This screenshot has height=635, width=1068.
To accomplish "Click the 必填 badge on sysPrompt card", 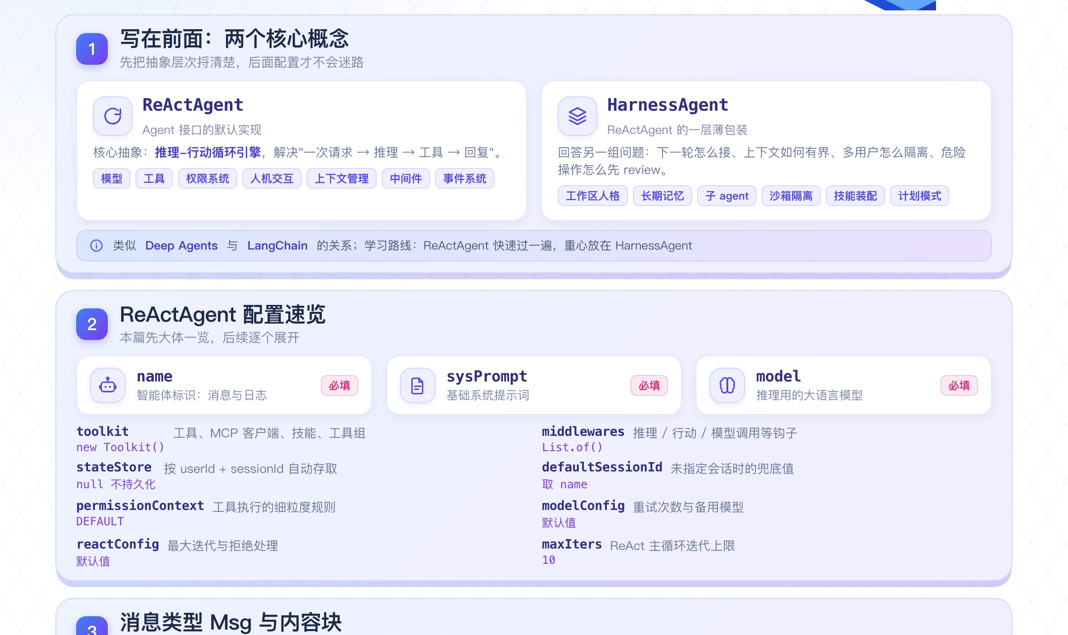I will pos(649,385).
